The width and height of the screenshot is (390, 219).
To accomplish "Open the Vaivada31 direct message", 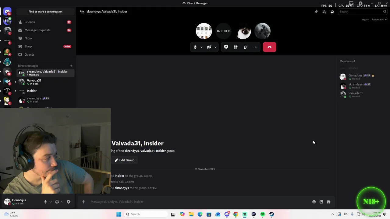I will coord(45,82).
